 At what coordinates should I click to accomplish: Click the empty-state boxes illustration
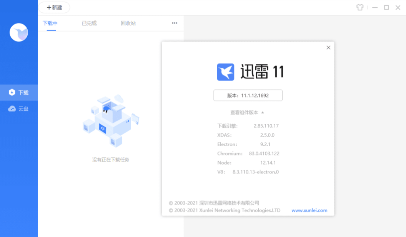(111, 121)
